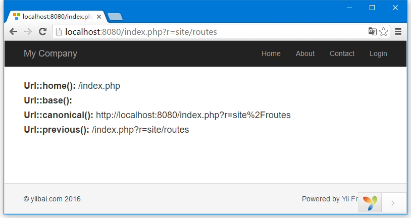Reload the current page
This screenshot has height=218, width=411.
[42, 31]
